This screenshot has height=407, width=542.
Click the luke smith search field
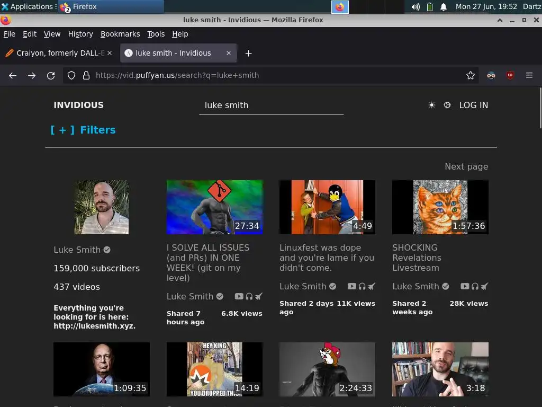point(272,105)
